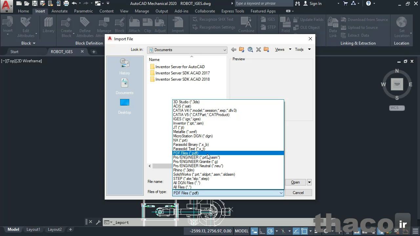Click the TOP face of the ViewCube

click(x=397, y=84)
